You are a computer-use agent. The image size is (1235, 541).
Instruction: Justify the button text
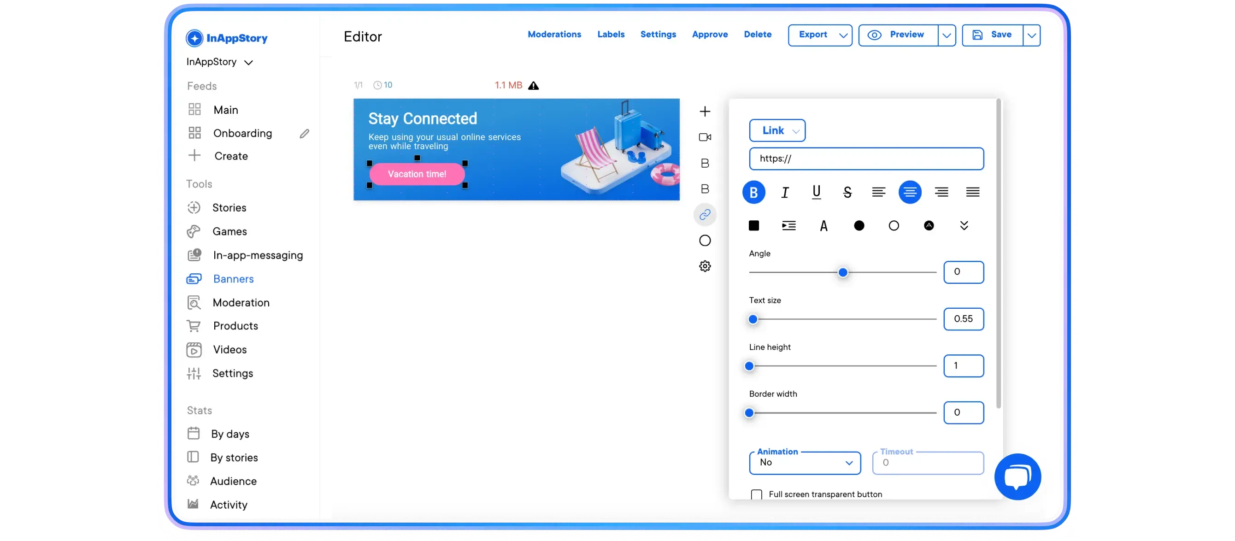tap(972, 192)
